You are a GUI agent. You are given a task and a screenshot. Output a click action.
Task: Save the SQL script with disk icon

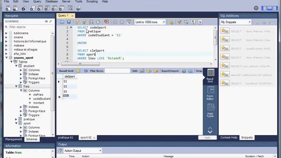[69, 22]
